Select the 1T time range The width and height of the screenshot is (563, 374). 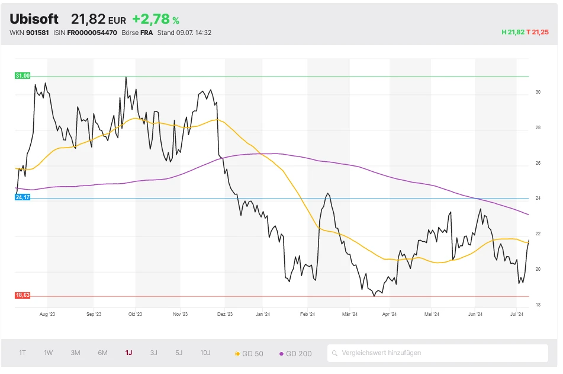pos(22,353)
